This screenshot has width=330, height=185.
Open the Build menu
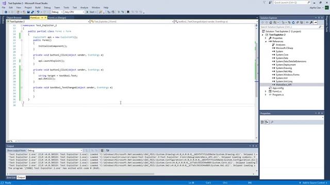coord(38,8)
